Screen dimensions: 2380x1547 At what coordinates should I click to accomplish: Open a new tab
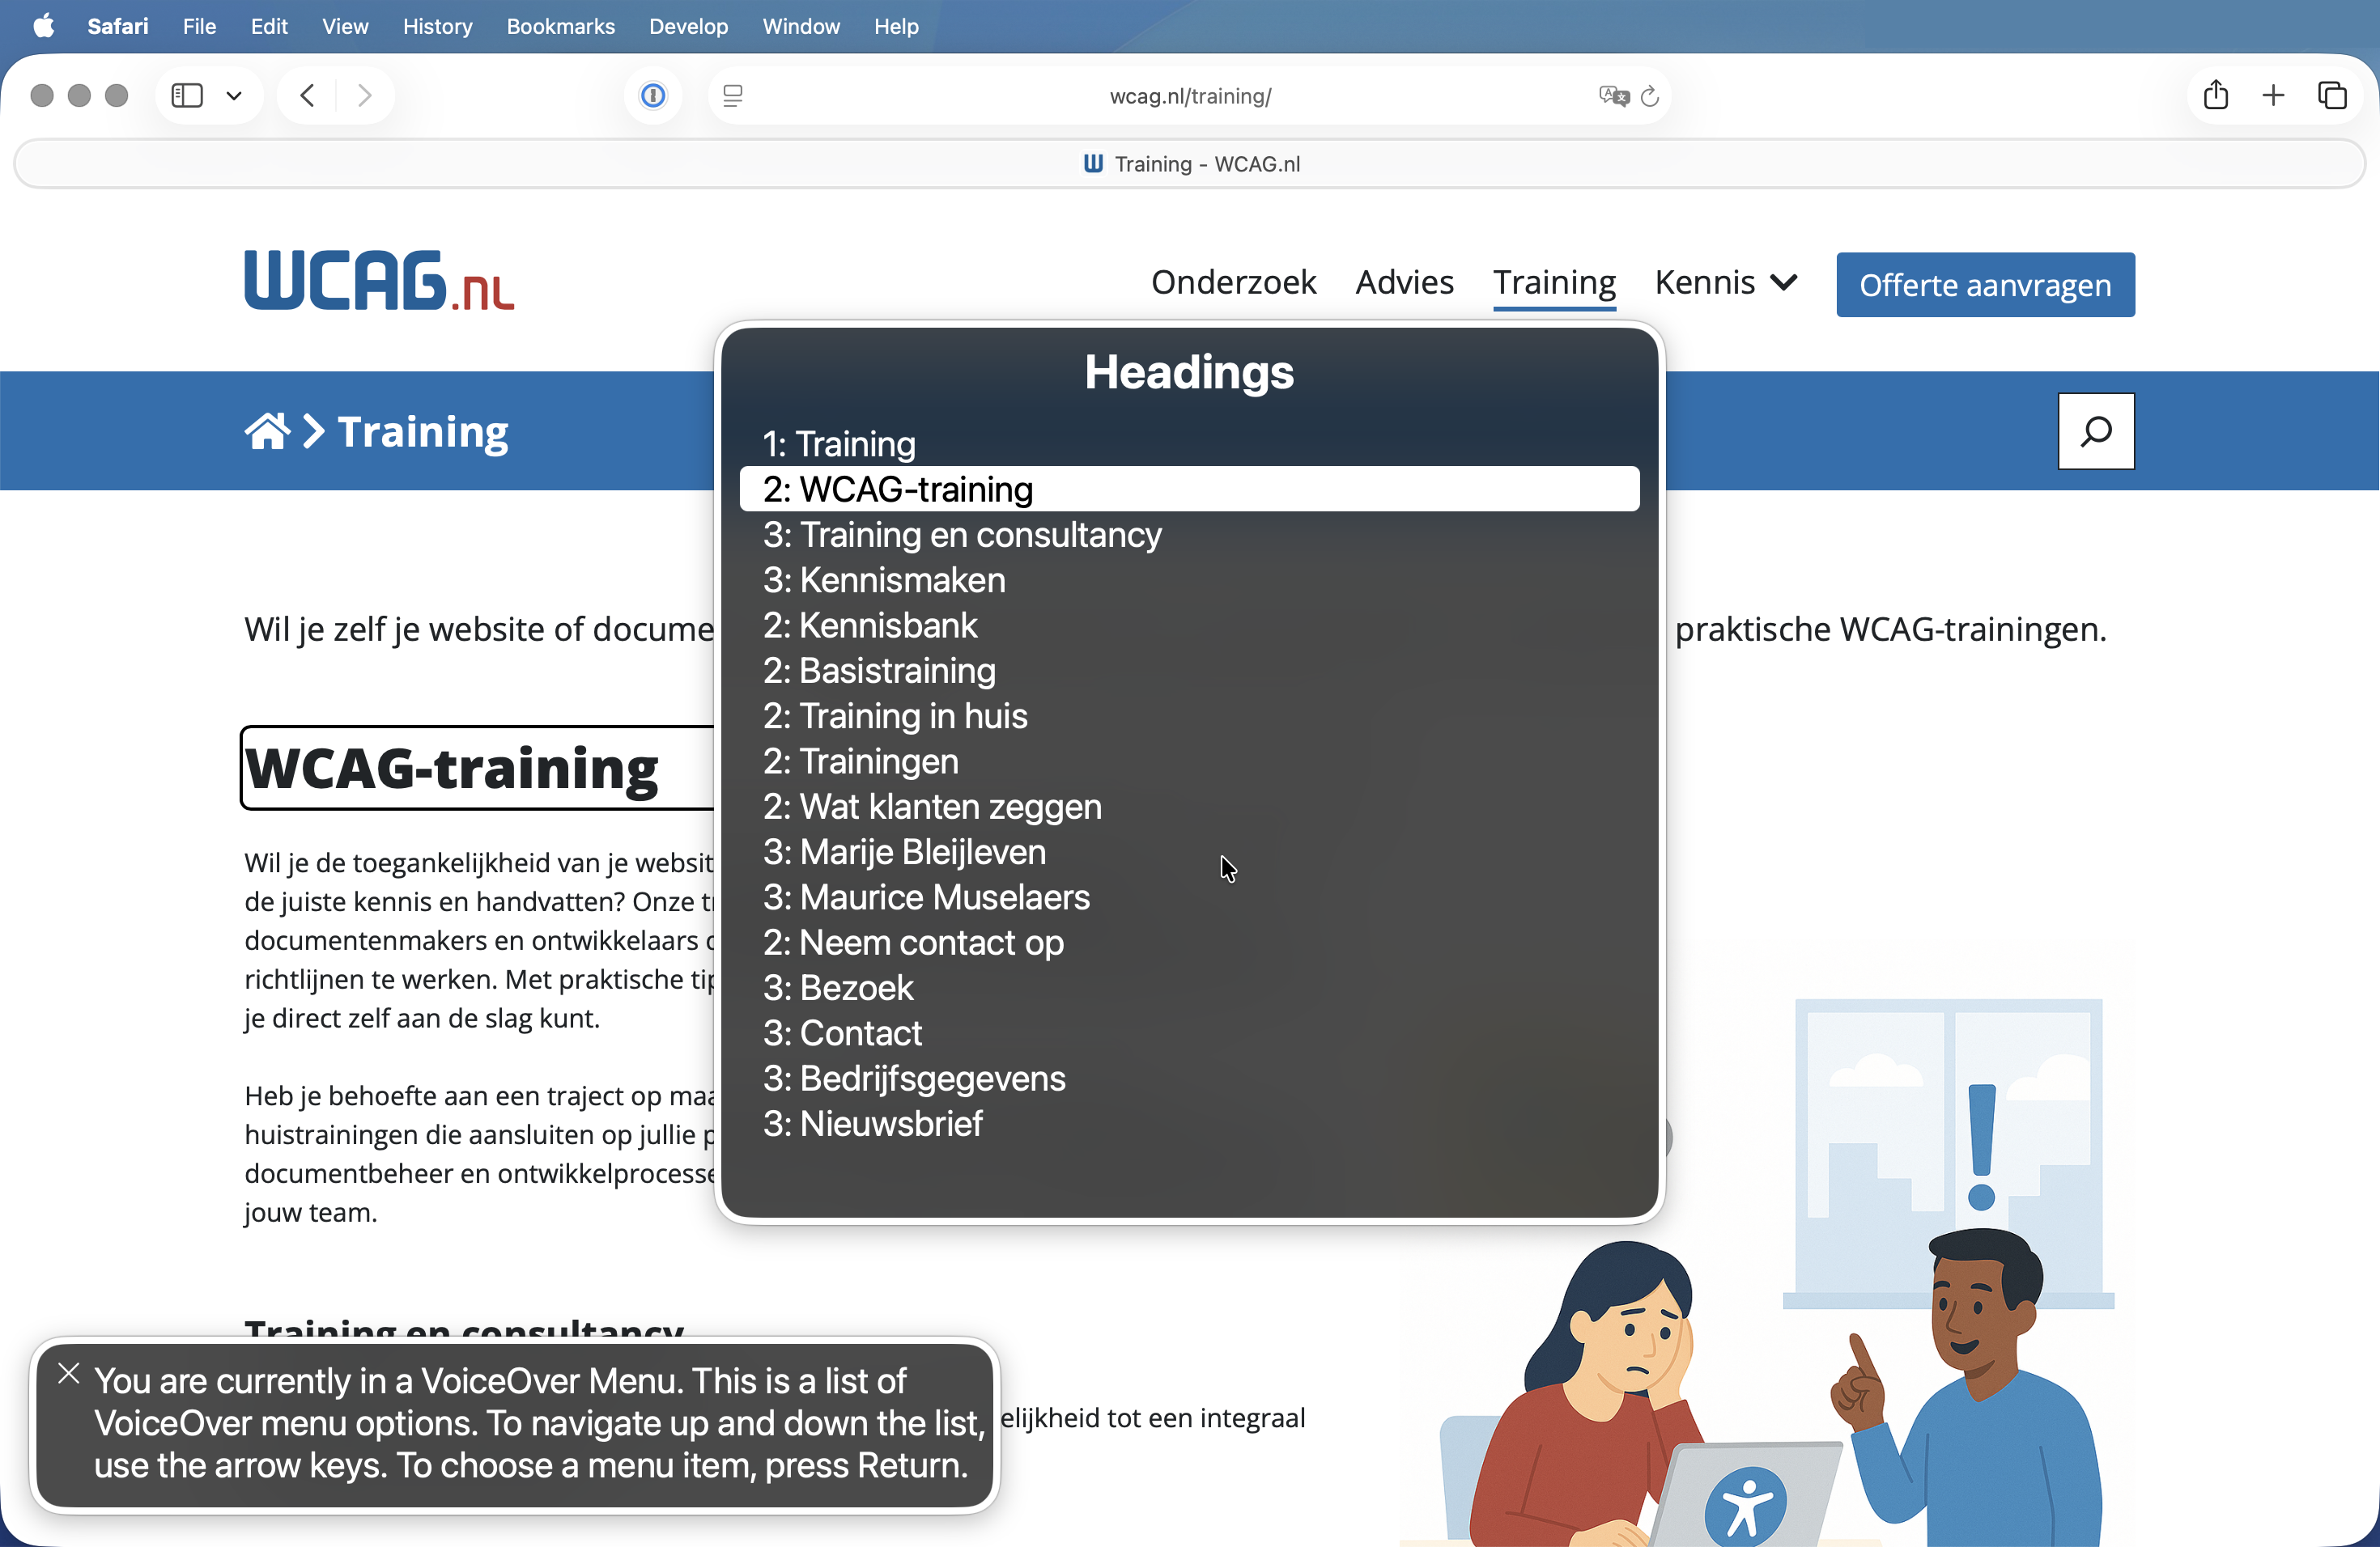(x=2273, y=96)
